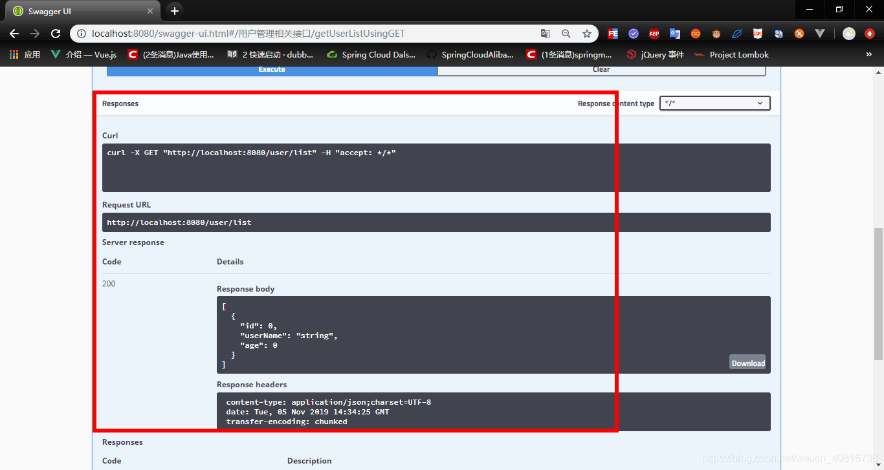This screenshot has width=884, height=470.
Task: Open the purple checkmark extension
Action: [x=634, y=34]
